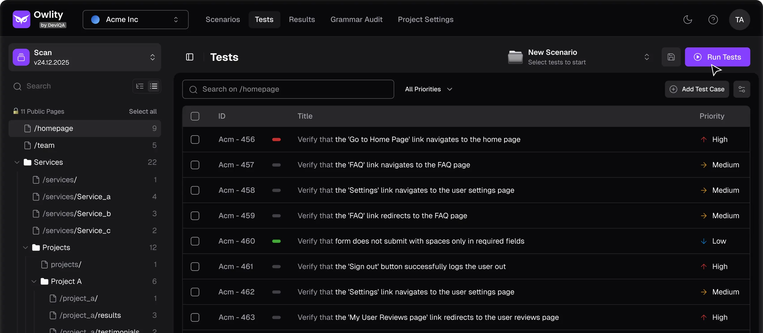This screenshot has width=763, height=333.
Task: Toggle dark mode moon icon
Action: coord(688,20)
